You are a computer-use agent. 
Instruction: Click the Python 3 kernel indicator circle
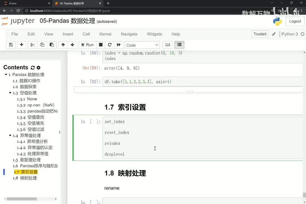303,34
